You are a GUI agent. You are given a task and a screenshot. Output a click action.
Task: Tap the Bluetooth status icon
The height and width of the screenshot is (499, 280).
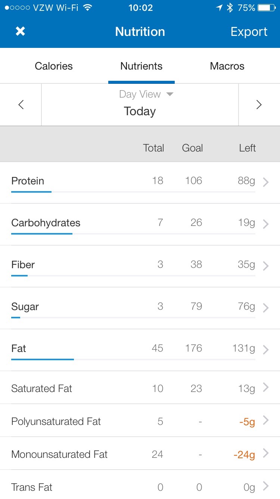[x=230, y=8]
